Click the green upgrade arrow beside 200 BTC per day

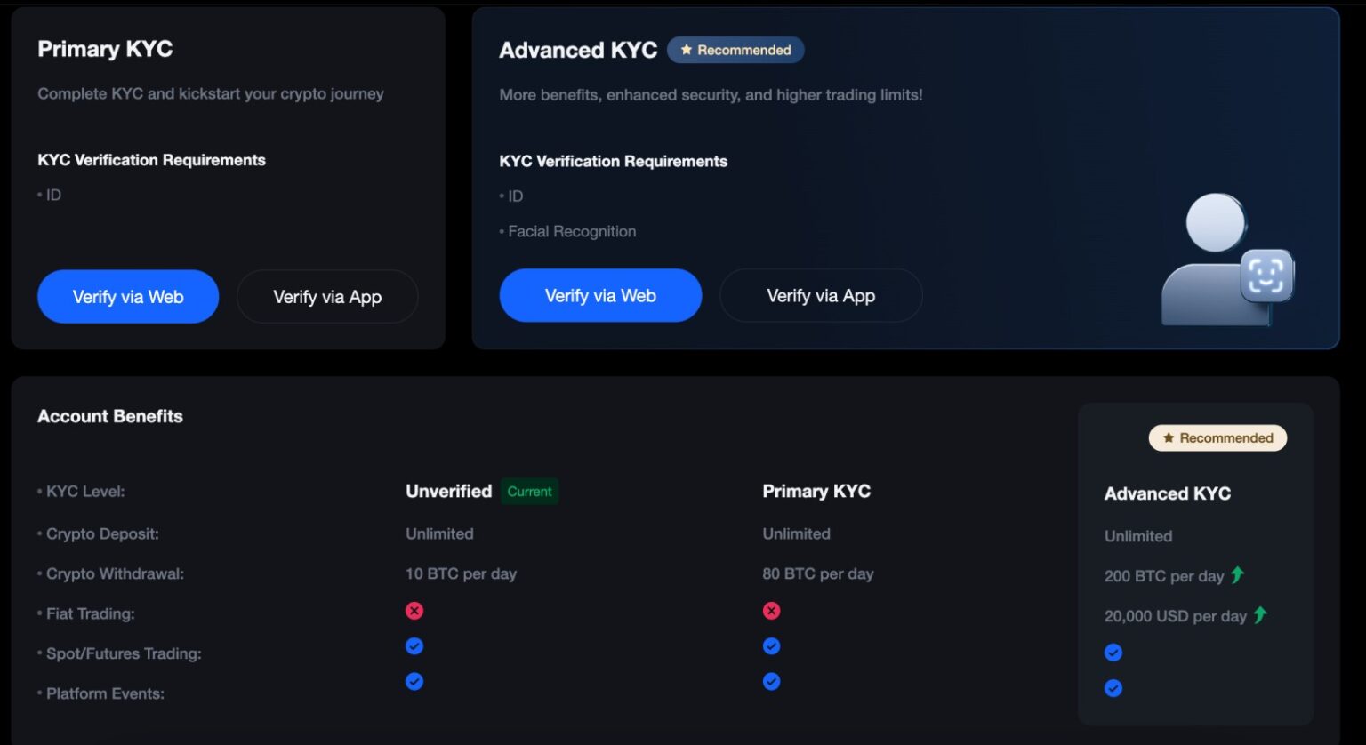tap(1237, 575)
